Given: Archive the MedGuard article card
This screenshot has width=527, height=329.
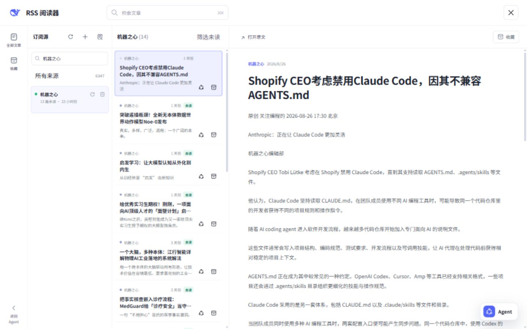Looking at the screenshot, I should 214,313.
